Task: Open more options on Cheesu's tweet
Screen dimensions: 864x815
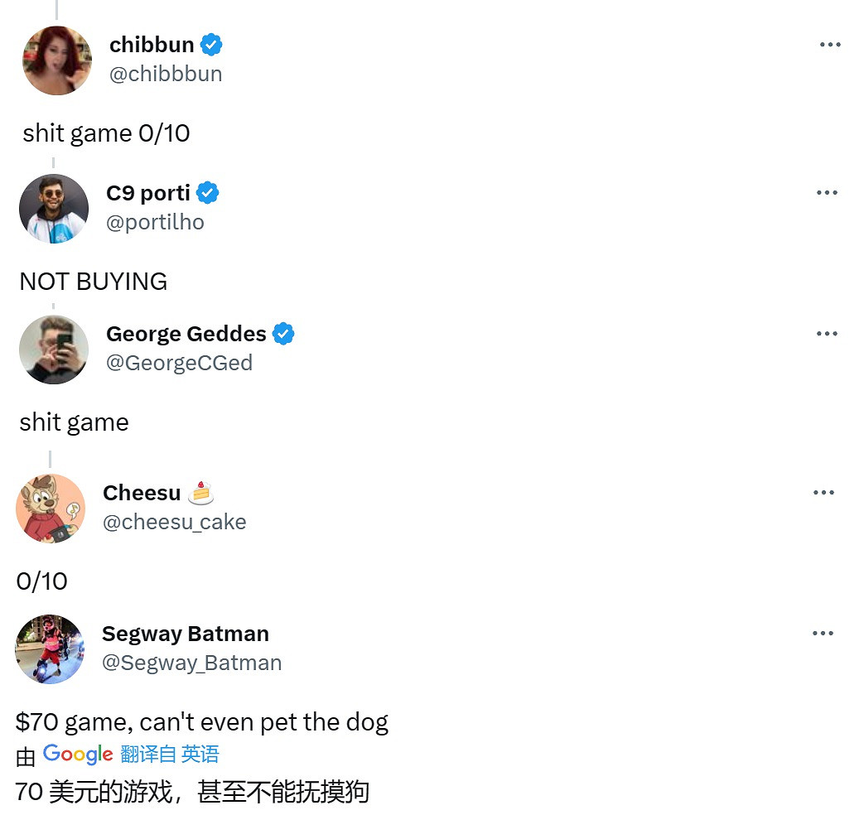Action: click(823, 493)
